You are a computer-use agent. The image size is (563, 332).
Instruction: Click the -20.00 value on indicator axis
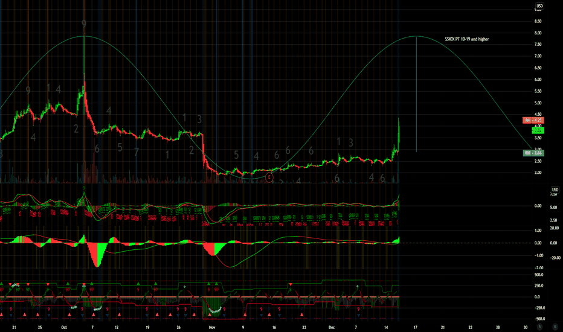pos(555,258)
